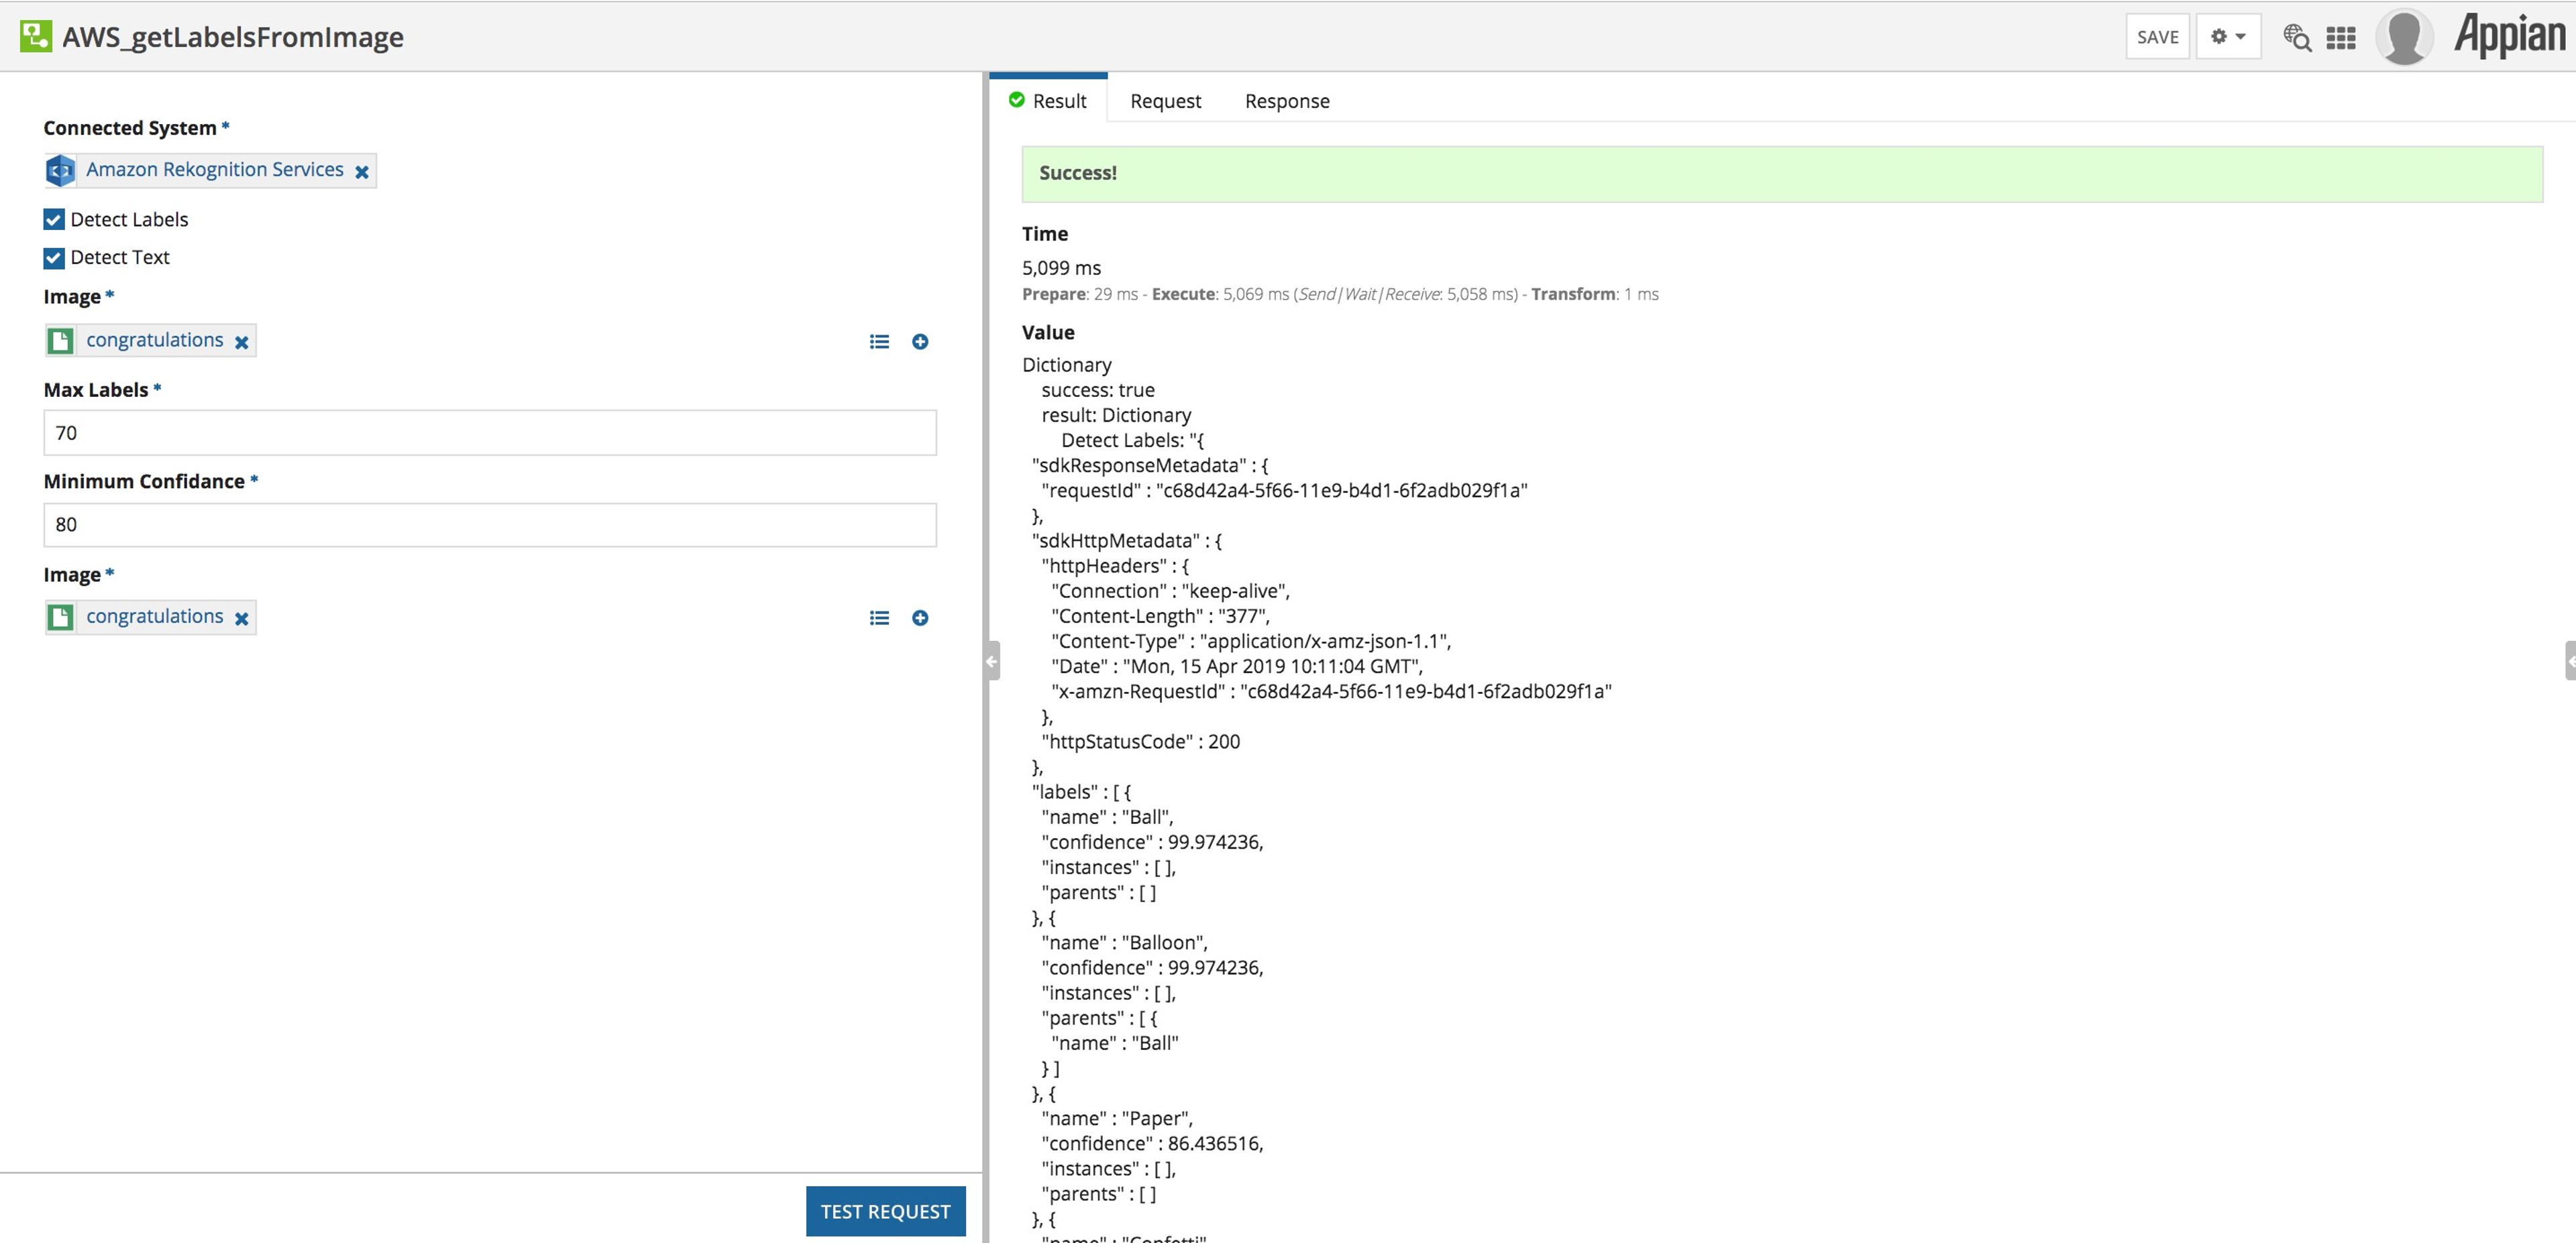2576x1243 pixels.
Task: Switch to the Request tab
Action: click(x=1166, y=101)
